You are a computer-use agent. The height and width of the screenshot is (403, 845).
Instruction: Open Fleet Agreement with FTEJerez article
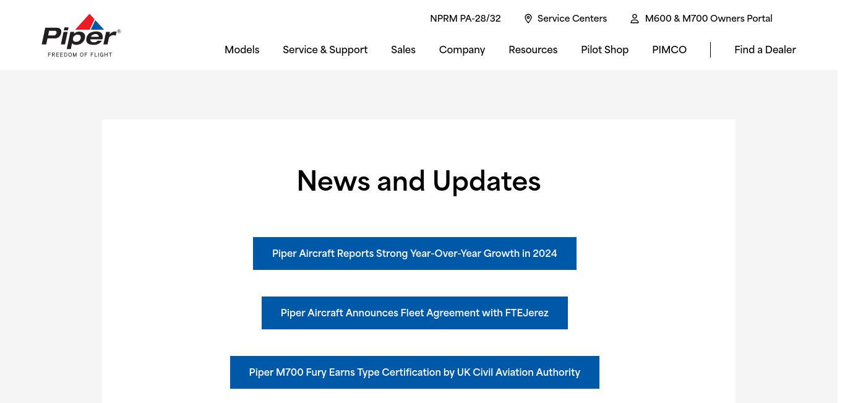pos(414,313)
